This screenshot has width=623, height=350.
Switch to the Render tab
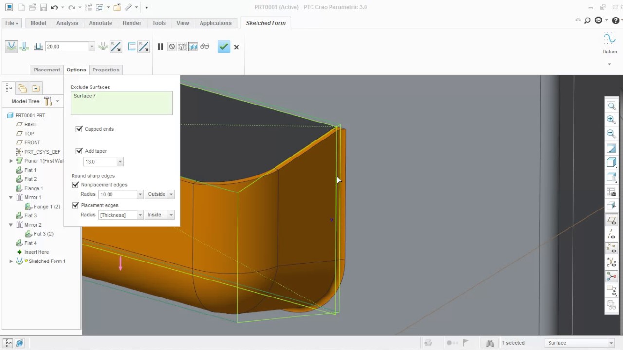coord(132,23)
